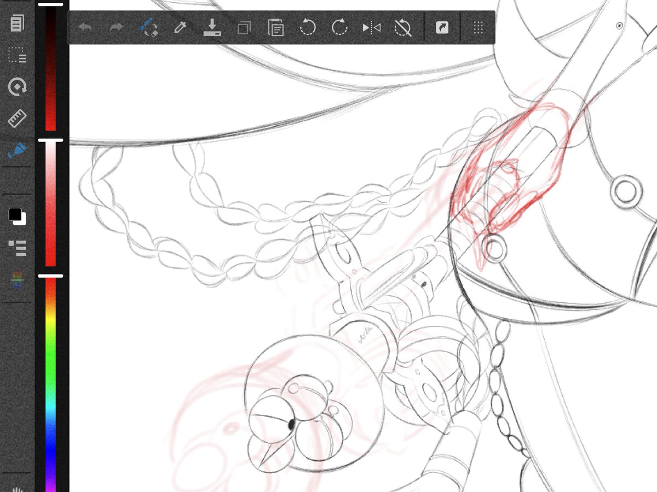Toggle the brush eraser switch icon
This screenshot has width=657, height=492.
148,27
